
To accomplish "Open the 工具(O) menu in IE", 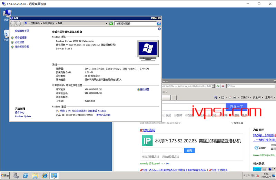I will (270, 97).
